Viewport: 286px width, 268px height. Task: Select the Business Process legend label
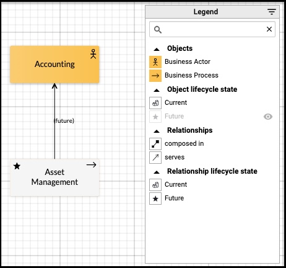[191, 75]
